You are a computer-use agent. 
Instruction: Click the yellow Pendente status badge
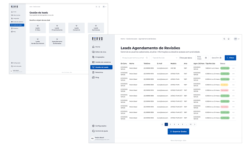pyautogui.click(x=224, y=85)
